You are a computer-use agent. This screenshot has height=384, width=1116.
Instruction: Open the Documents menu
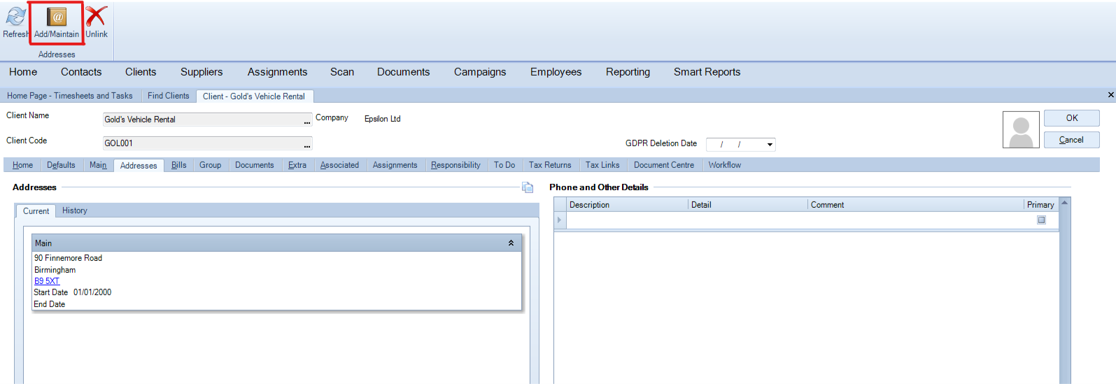click(x=404, y=72)
